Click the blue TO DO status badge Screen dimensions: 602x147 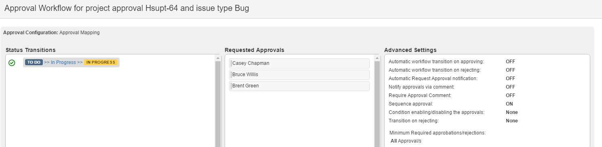pyautogui.click(x=34, y=62)
